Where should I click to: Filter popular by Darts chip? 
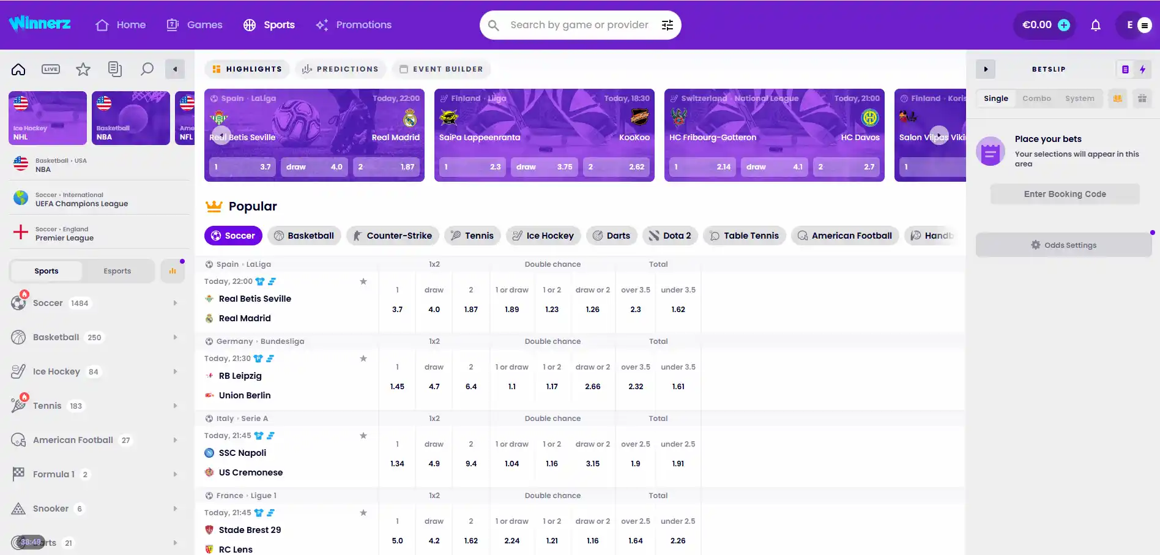click(x=611, y=236)
